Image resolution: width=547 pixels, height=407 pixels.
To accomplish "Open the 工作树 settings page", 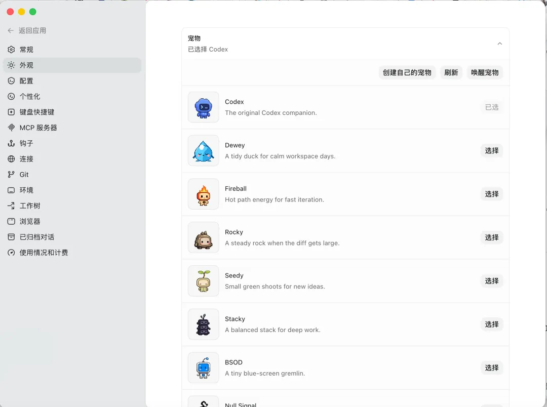I will (72, 206).
